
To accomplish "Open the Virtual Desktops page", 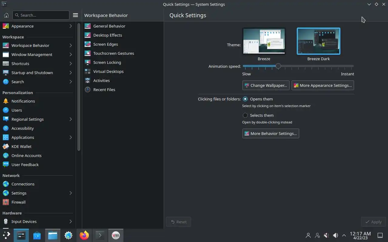I will pos(123,71).
